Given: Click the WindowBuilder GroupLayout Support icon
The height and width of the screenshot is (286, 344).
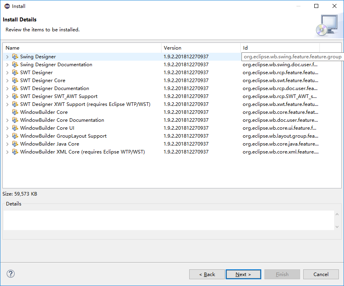Looking at the screenshot, I should coord(15,136).
